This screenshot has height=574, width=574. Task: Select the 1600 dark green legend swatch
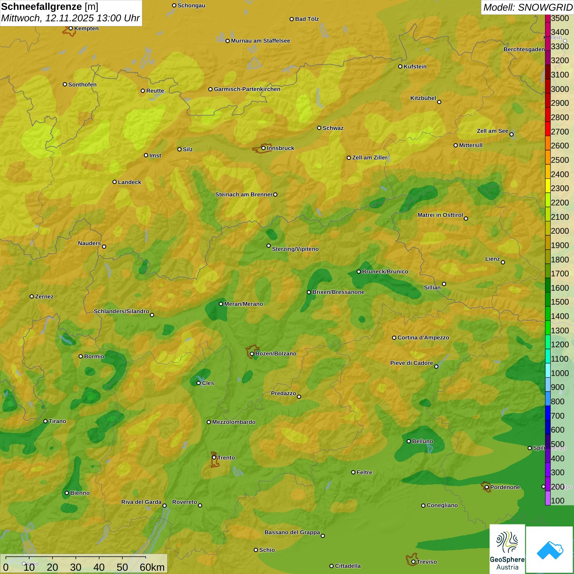coord(547,285)
